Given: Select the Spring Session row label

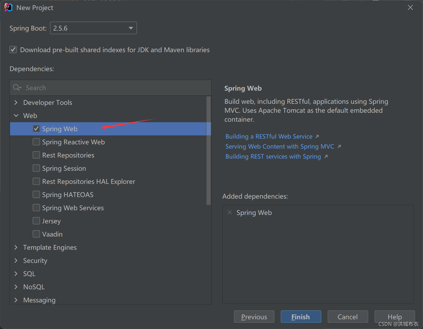Looking at the screenshot, I should pos(64,168).
